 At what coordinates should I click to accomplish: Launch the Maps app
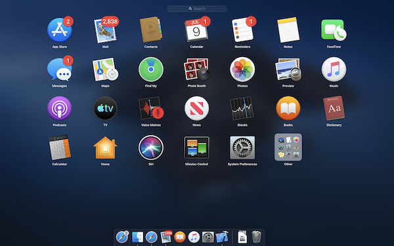coord(105,69)
